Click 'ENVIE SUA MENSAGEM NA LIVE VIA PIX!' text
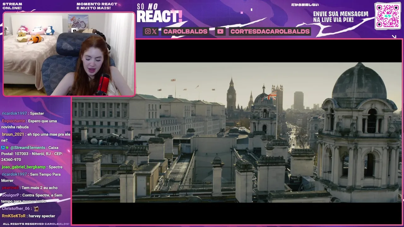404x227 pixels. (341, 17)
